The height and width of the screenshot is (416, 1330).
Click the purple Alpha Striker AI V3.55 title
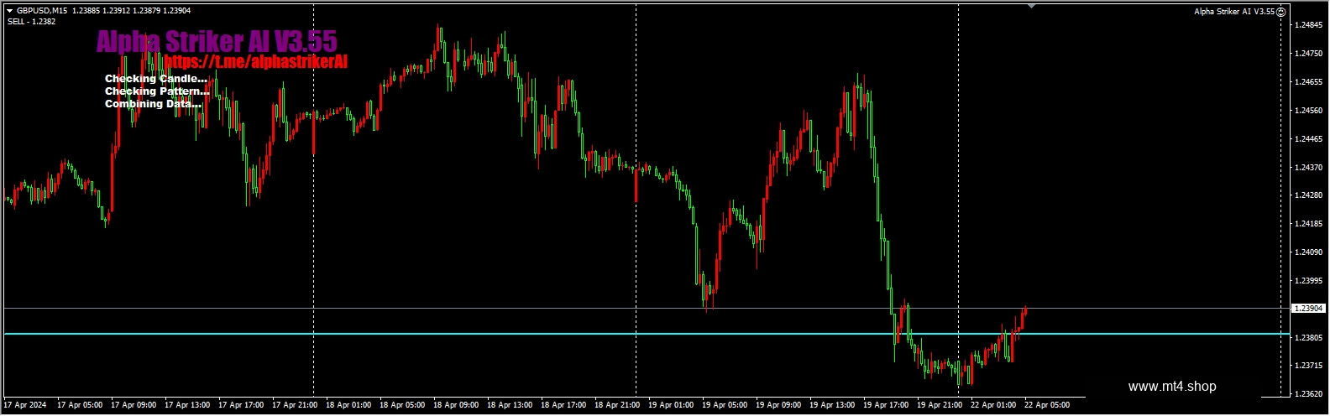click(x=217, y=41)
